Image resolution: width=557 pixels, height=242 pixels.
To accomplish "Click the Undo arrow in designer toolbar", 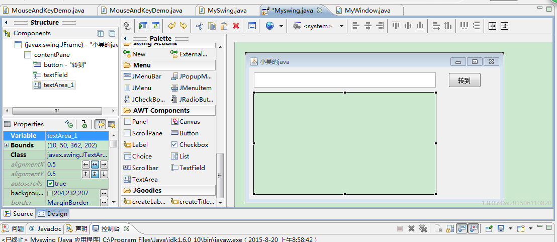I will coord(171,26).
